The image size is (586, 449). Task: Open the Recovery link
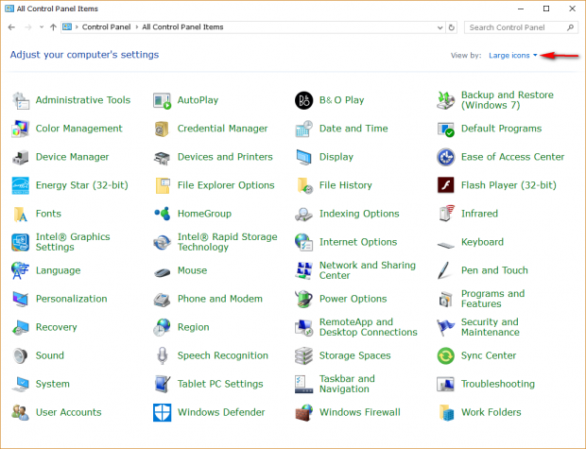pyautogui.click(x=57, y=327)
